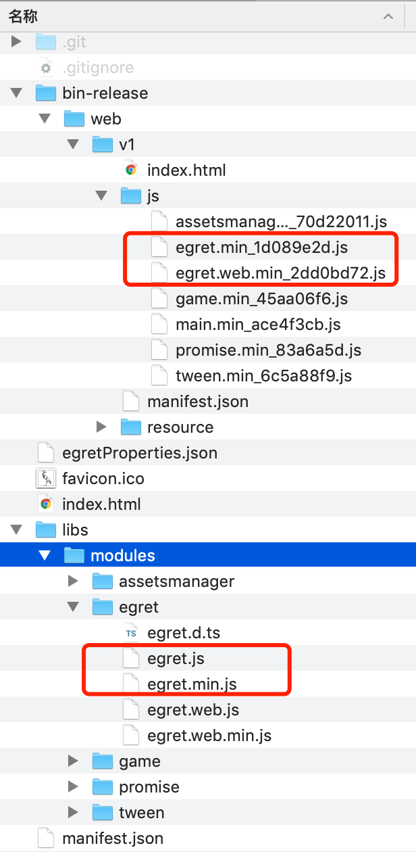Viewport: 416px width, 852px height.
Task: Collapse the modules folder triangle
Action: [45, 556]
